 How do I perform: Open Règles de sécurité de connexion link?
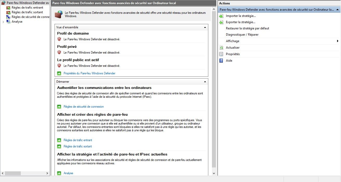tap(84, 107)
